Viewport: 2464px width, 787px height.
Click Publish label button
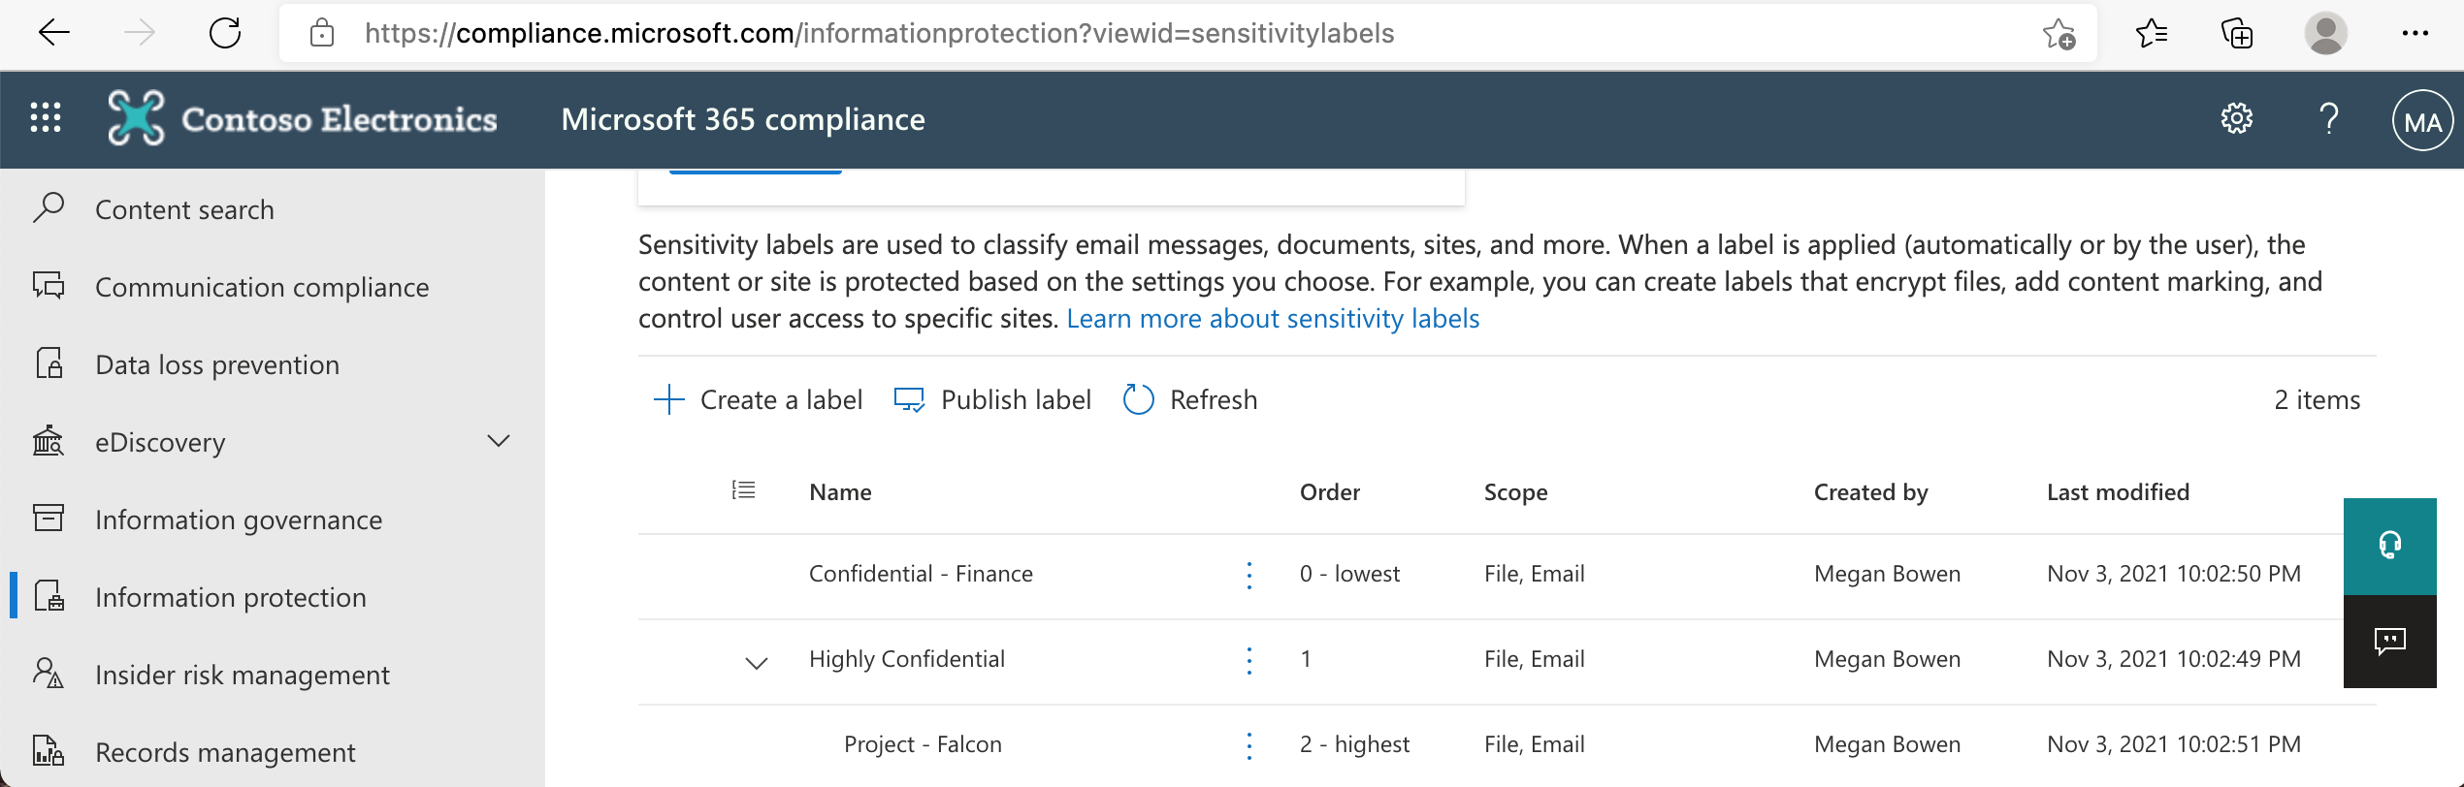[991, 399]
